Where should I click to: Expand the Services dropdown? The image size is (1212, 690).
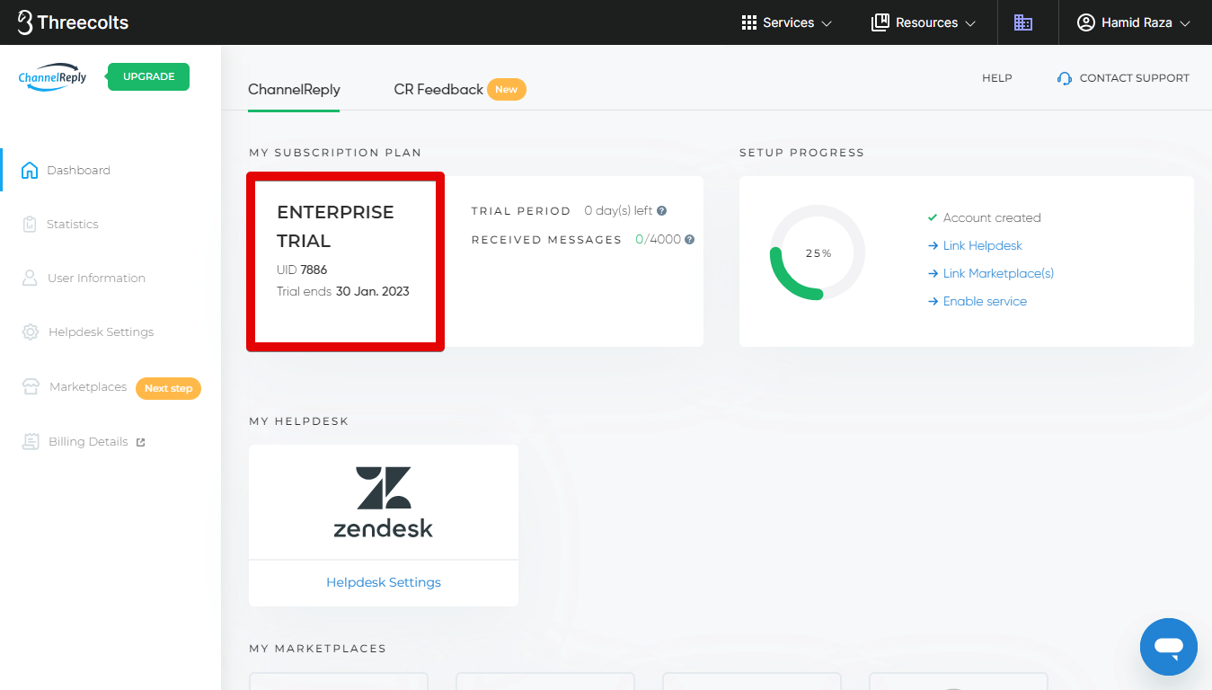(x=787, y=22)
